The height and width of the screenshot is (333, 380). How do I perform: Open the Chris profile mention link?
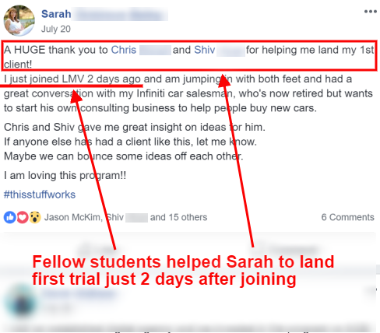[x=124, y=50]
